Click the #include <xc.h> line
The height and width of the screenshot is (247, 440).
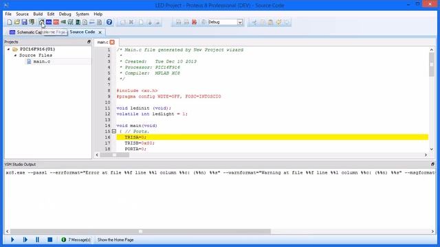click(x=137, y=91)
